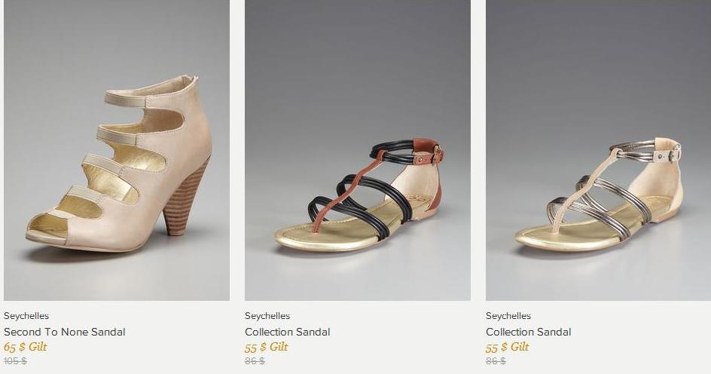The image size is (711, 374).
Task: Click the Collection Sandal title under silver sandal
Action: tap(528, 332)
